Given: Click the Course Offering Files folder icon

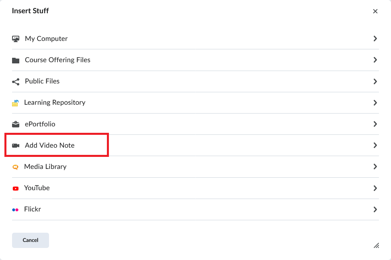Looking at the screenshot, I should 16,60.
